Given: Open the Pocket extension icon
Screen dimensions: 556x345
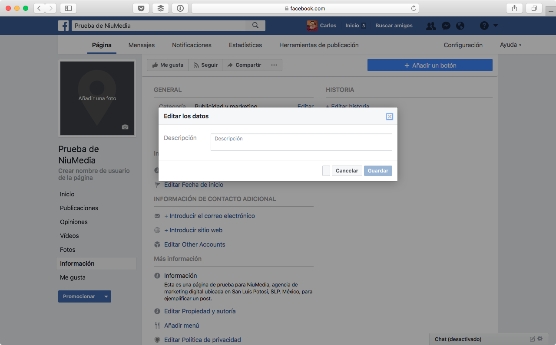Looking at the screenshot, I should 141,8.
